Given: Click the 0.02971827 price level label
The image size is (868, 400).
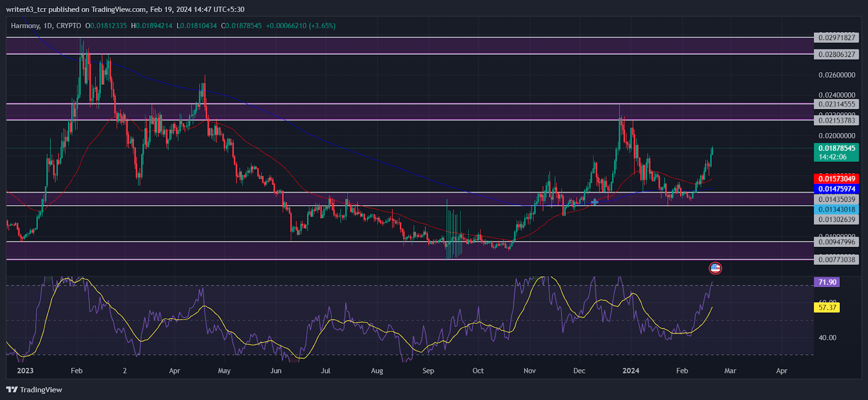Looking at the screenshot, I should [837, 37].
